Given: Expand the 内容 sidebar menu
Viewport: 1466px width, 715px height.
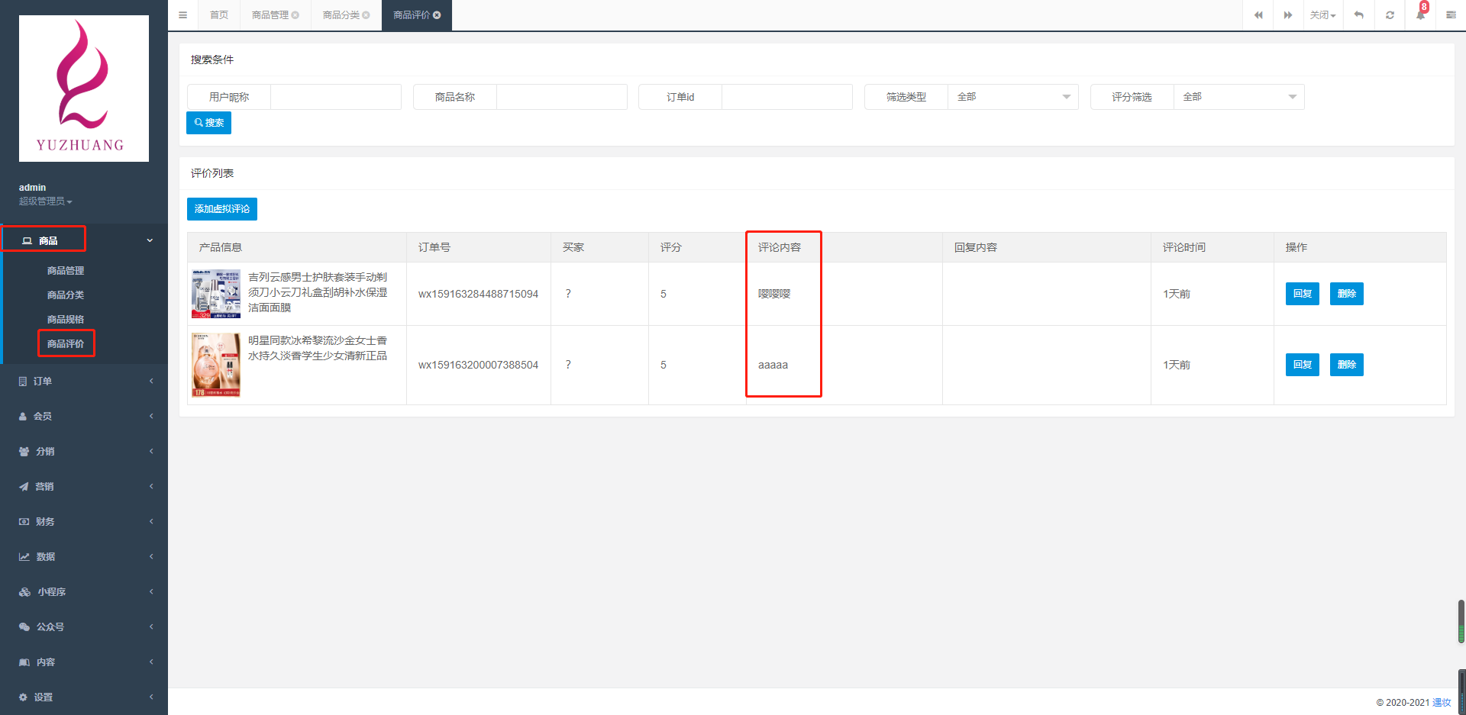Looking at the screenshot, I should pos(84,662).
